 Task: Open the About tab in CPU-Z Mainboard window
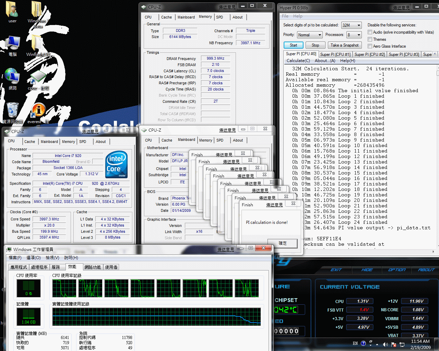pyautogui.click(x=238, y=140)
